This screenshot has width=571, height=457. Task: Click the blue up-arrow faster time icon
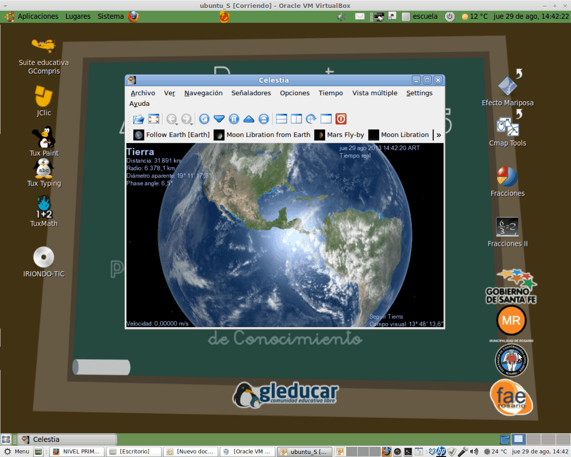click(249, 119)
